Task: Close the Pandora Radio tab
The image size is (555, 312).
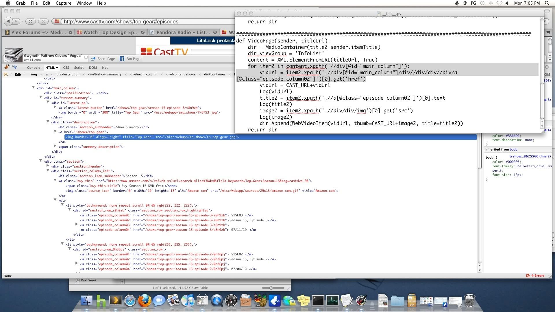Action: pyautogui.click(x=215, y=32)
